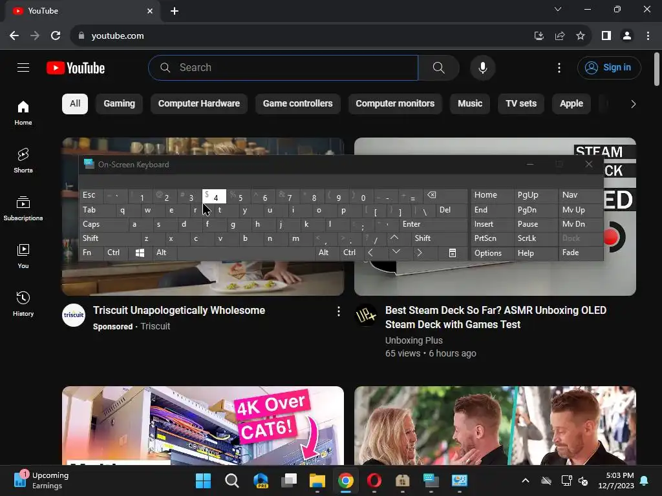Open the Home sidebar item

pos(23,112)
